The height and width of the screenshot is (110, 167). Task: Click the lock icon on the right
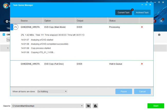point(159,35)
